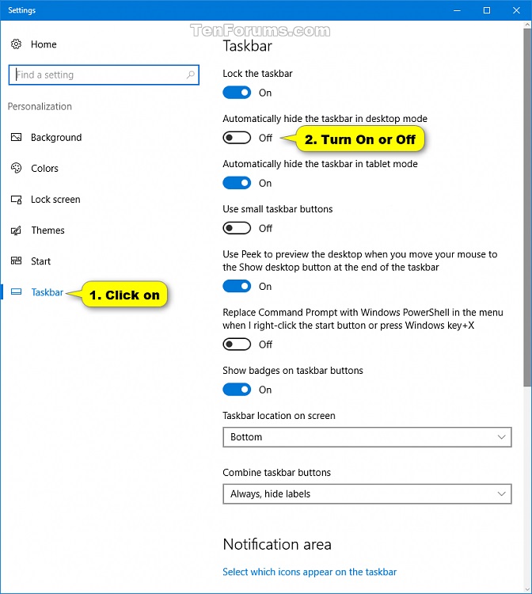Click the Find a setting box
The height and width of the screenshot is (594, 532).
coord(104,74)
